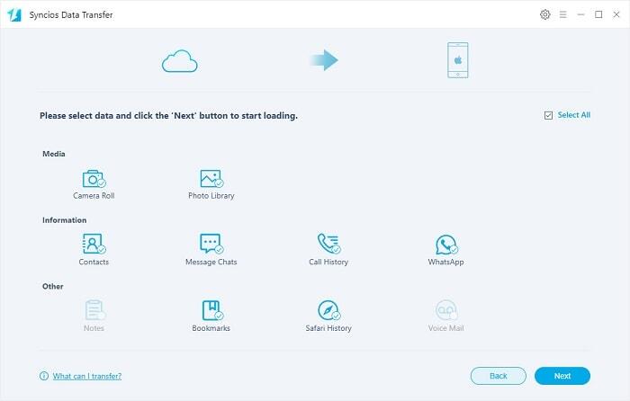The width and height of the screenshot is (630, 401).
Task: Select the Camera Roll icon
Action: [x=94, y=178]
